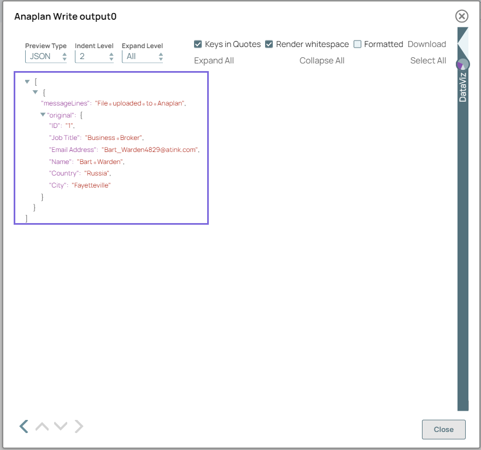Open the DataViz side tab

462,87
